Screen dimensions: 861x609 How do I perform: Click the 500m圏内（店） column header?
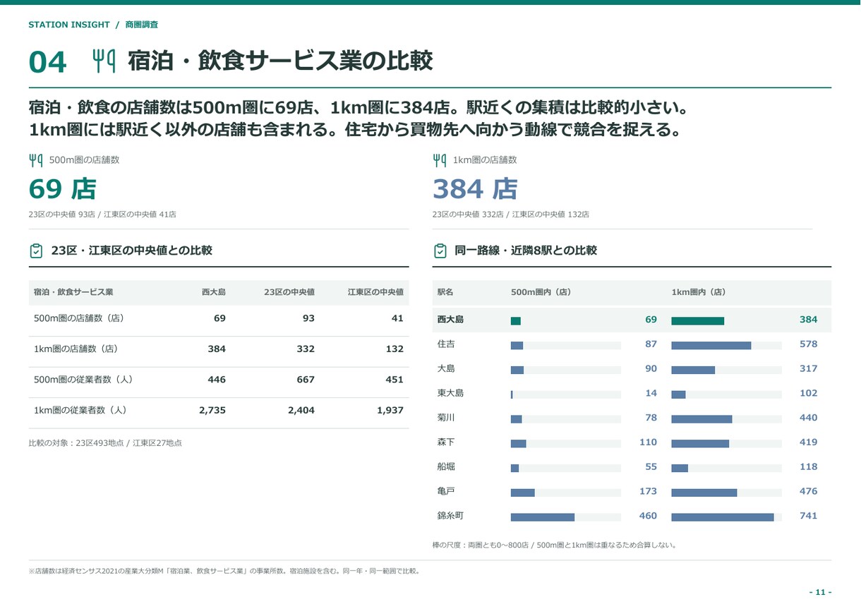click(541, 292)
